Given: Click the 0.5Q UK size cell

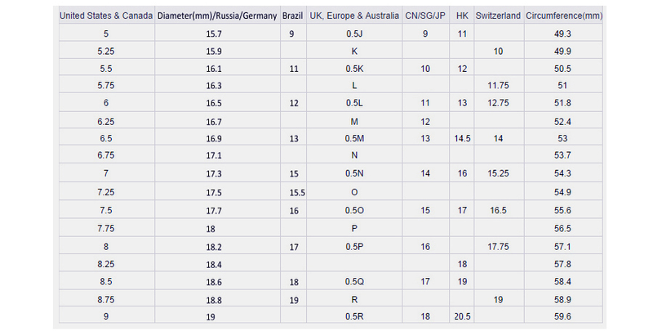Looking at the screenshot, I should click(354, 281).
